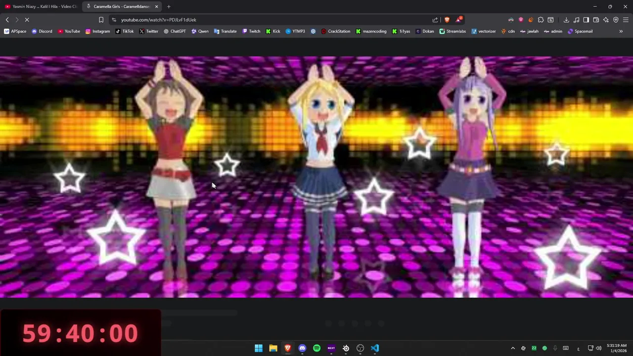Switch keyboard input language indicator

[x=578, y=348]
